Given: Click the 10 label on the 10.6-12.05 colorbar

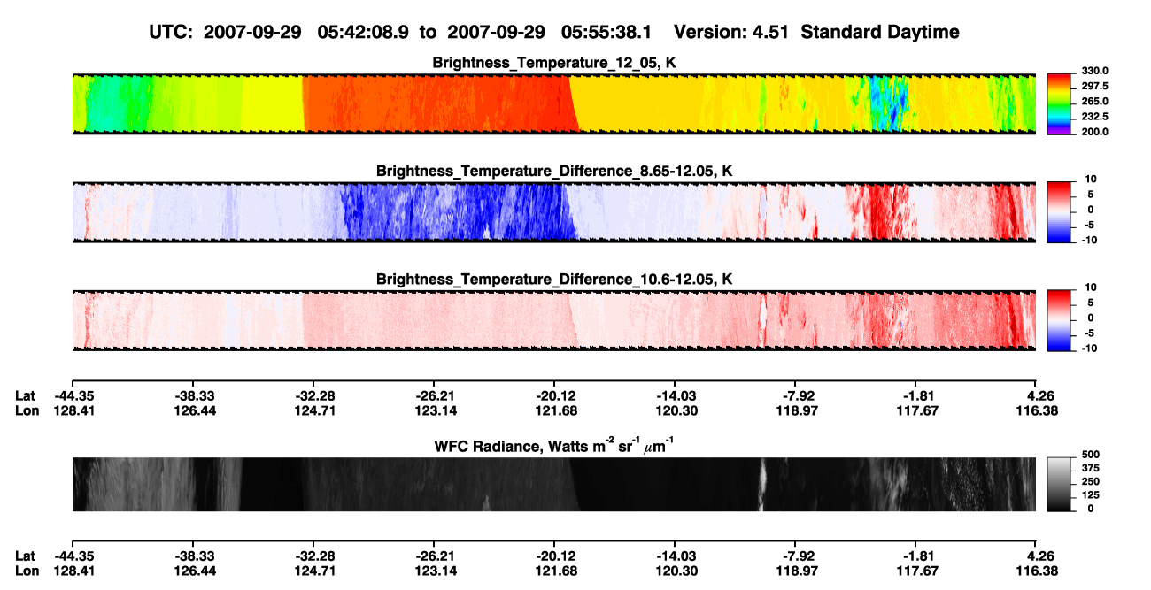Looking at the screenshot, I should (1090, 287).
